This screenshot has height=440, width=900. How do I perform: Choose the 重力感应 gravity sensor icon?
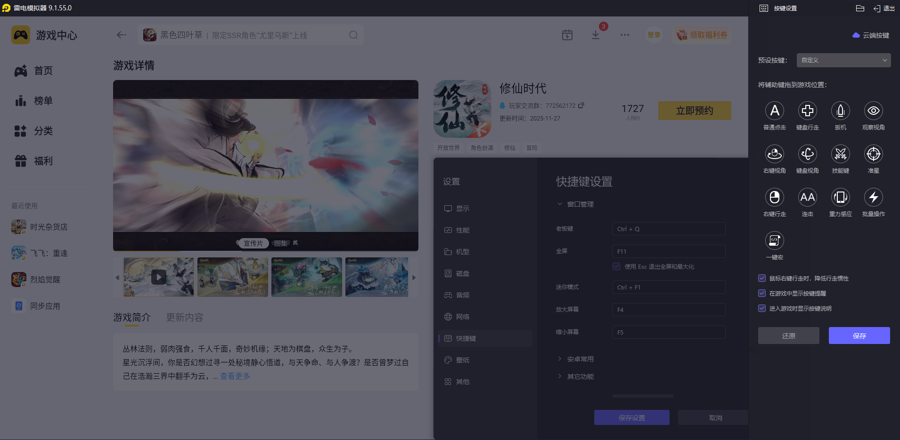841,198
